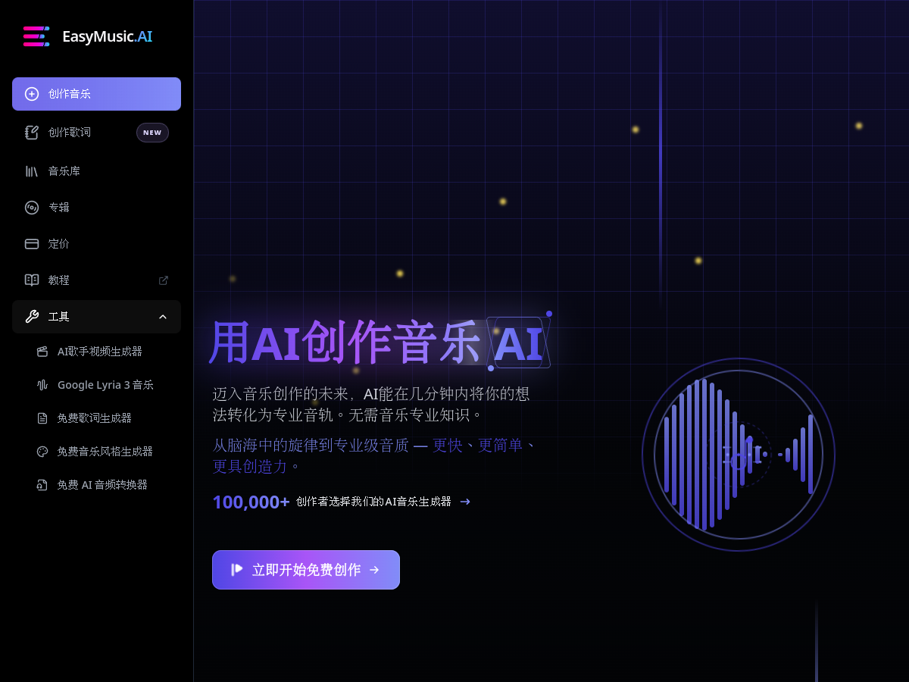Click the library icon beside 音乐库
The height and width of the screenshot is (682, 909).
[32, 171]
